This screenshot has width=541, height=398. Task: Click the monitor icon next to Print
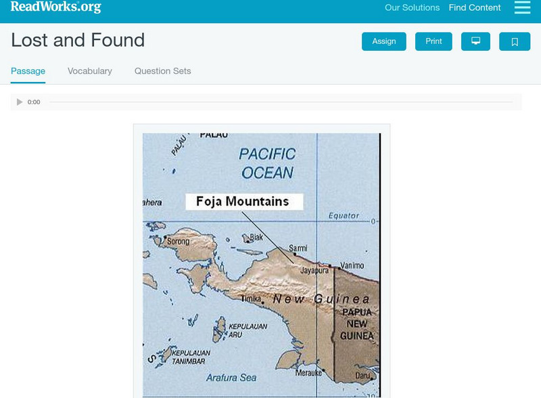pos(475,41)
